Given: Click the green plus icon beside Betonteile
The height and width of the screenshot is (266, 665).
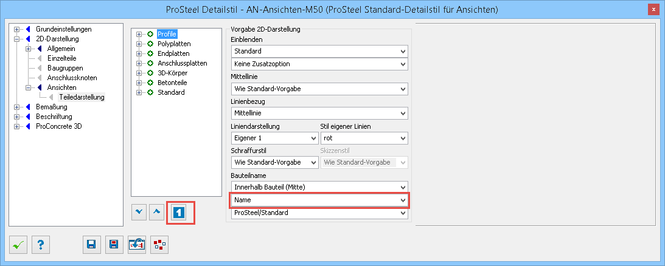Looking at the screenshot, I should [x=150, y=83].
